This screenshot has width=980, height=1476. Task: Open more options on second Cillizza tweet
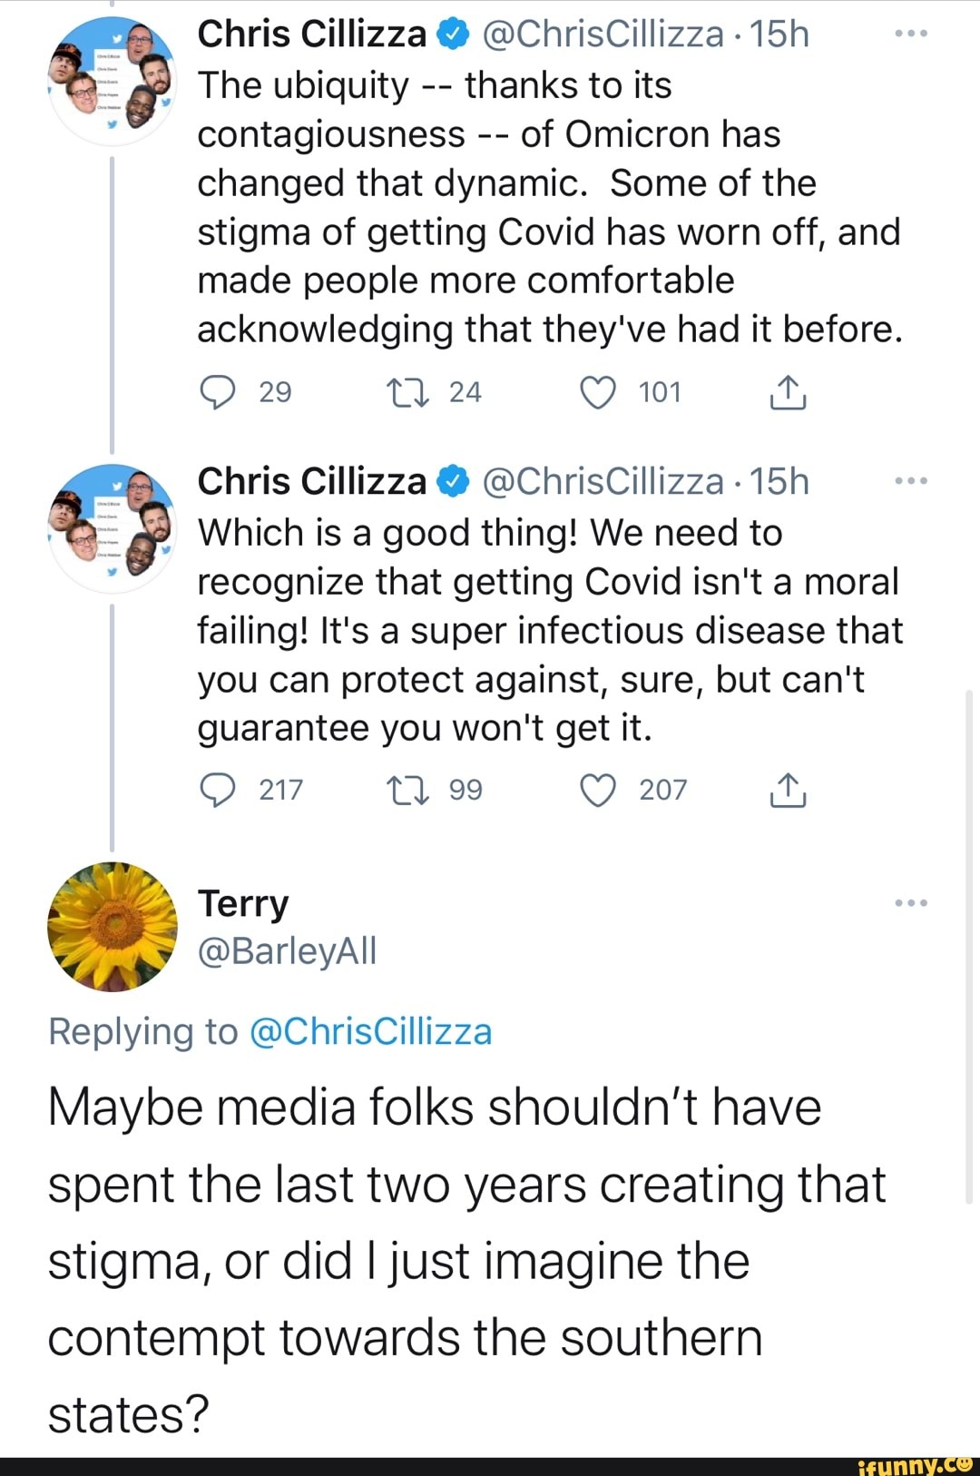click(910, 481)
